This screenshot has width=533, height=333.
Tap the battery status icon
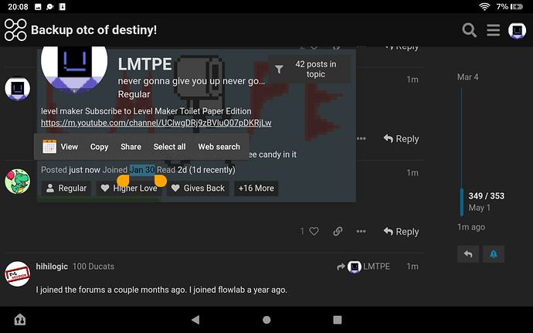(517, 6)
